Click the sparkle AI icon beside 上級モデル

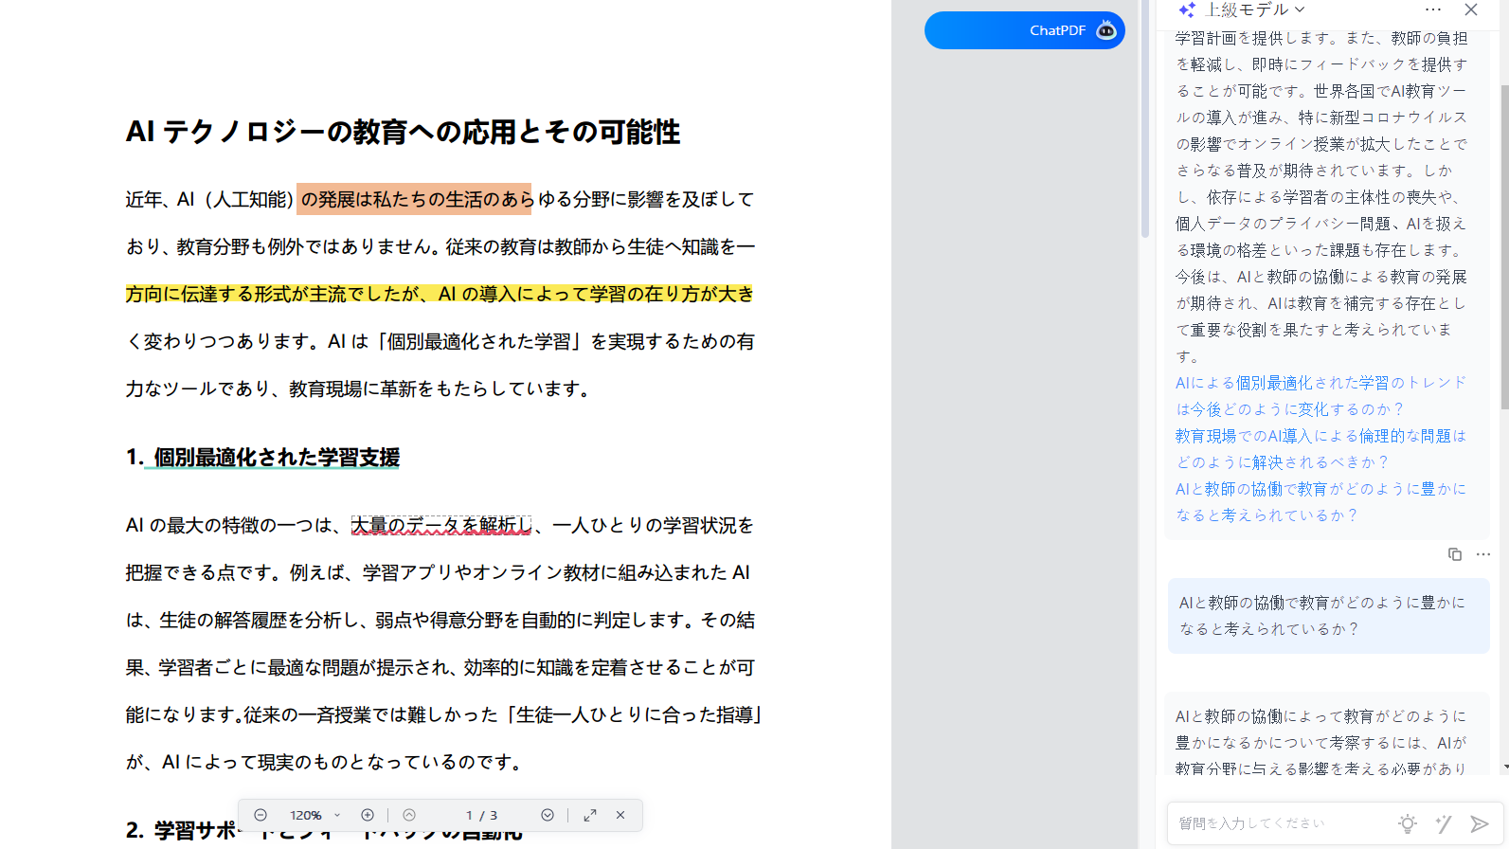point(1187,9)
